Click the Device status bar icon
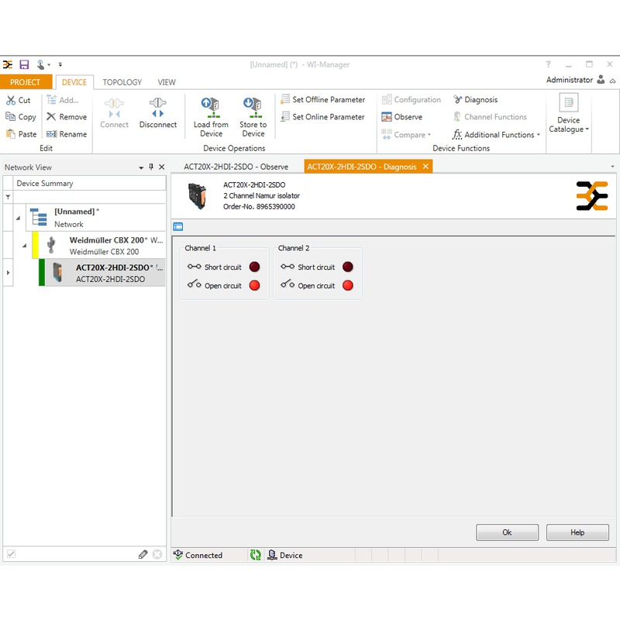This screenshot has height=620, width=620. pyautogui.click(x=272, y=555)
